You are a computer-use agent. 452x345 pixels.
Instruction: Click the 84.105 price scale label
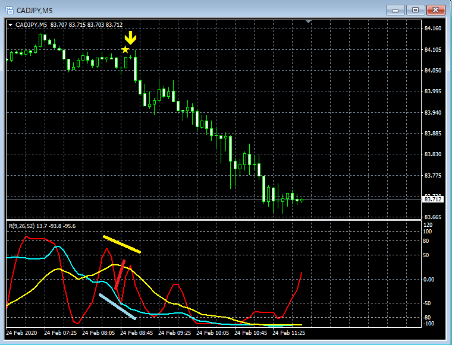pyautogui.click(x=433, y=49)
